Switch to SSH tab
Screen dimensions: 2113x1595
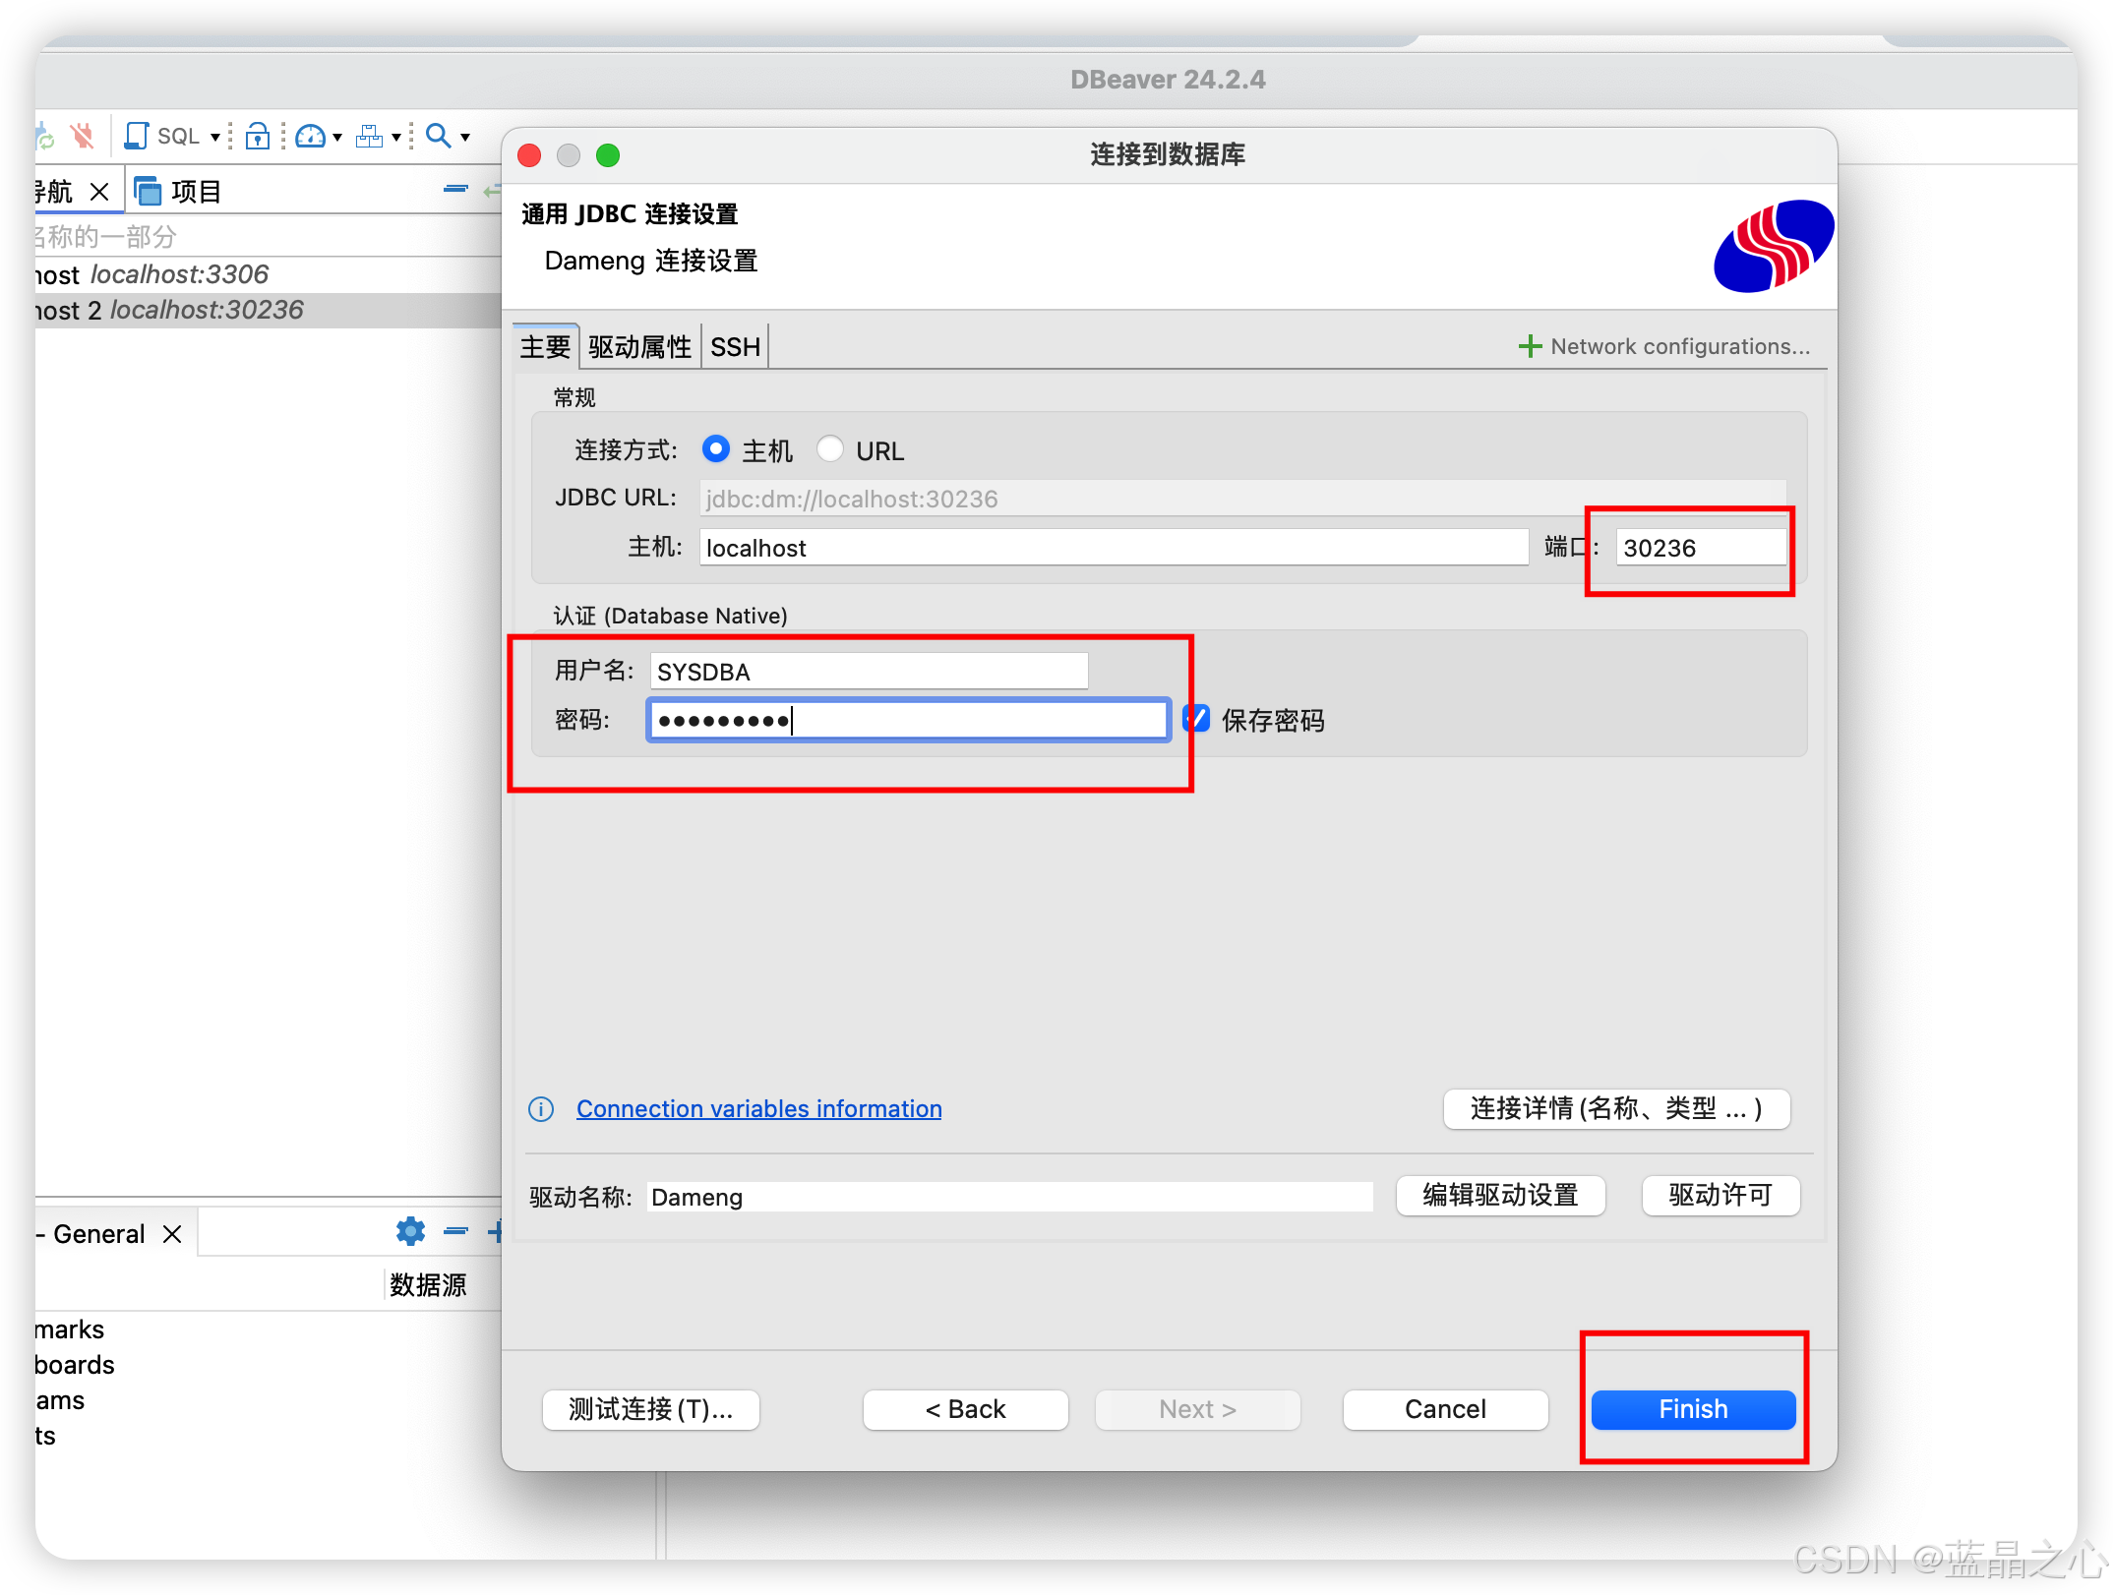(735, 347)
